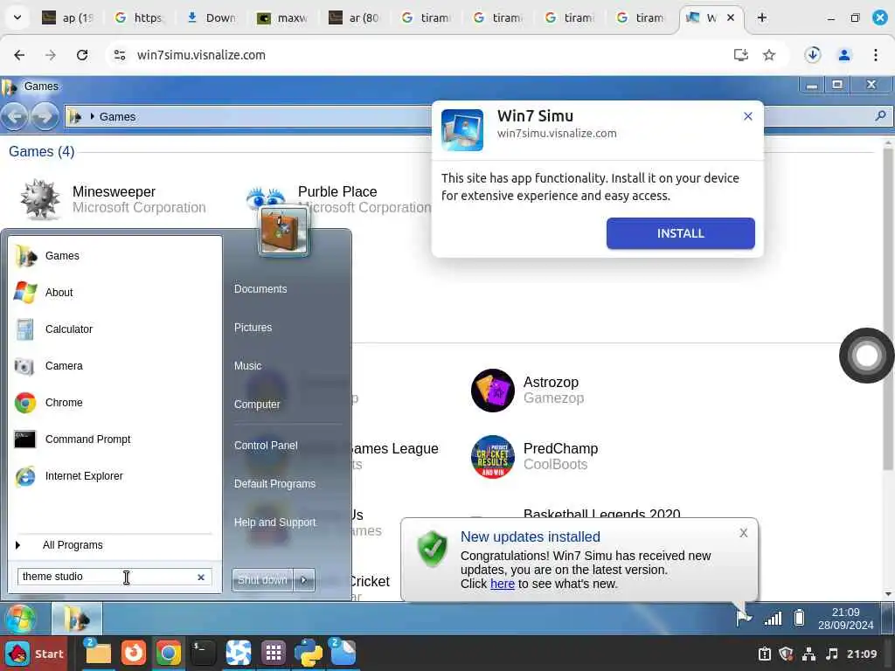The image size is (895, 671).
Task: Click the user account briefcase picture
Action: [284, 231]
